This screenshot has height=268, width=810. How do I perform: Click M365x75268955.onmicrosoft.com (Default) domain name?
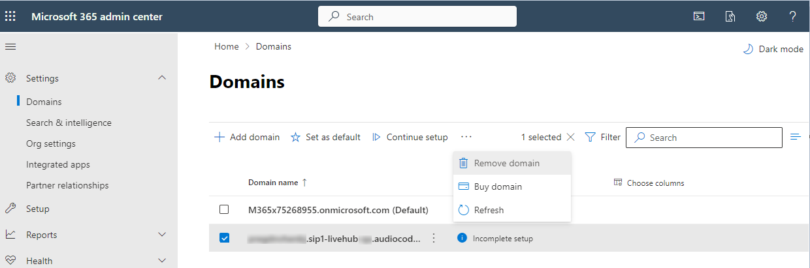(x=338, y=210)
